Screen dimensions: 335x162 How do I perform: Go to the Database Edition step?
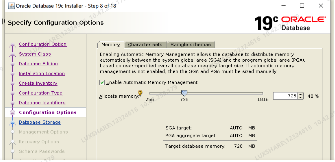pyautogui.click(x=38, y=64)
